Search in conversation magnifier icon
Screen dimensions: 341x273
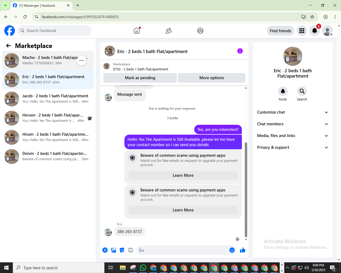coord(302,91)
